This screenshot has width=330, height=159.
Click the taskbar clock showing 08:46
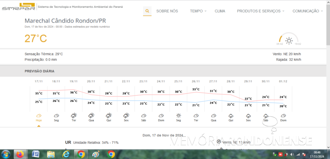pos(317,154)
